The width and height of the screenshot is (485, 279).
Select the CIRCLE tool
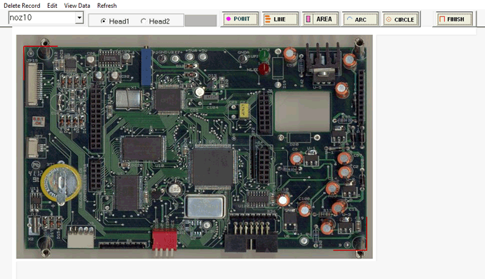click(401, 19)
